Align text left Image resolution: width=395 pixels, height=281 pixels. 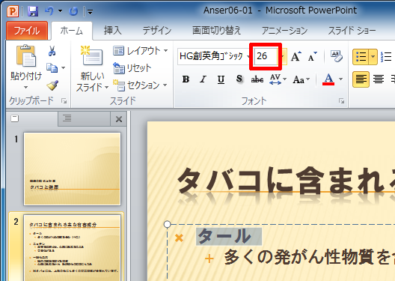(361, 79)
